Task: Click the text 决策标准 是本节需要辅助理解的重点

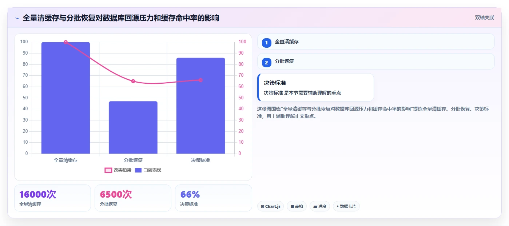Action: click(x=302, y=93)
